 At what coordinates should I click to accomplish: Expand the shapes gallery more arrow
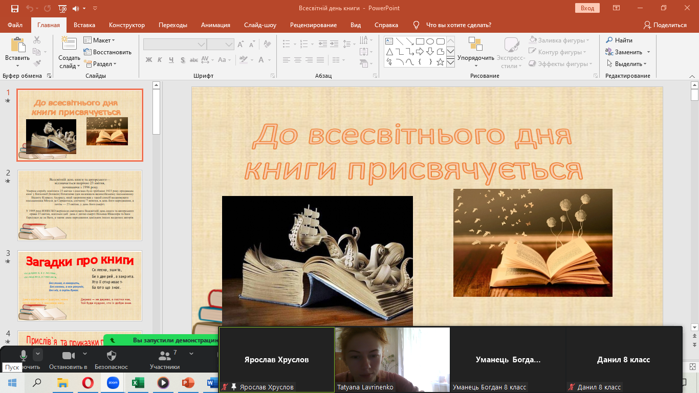pos(450,62)
